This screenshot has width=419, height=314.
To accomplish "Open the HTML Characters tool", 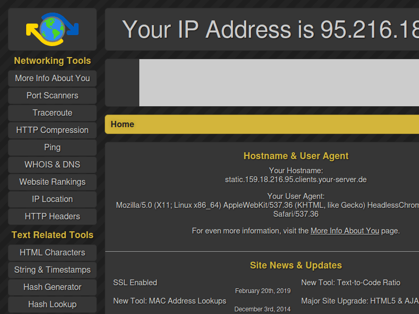I will [52, 253].
